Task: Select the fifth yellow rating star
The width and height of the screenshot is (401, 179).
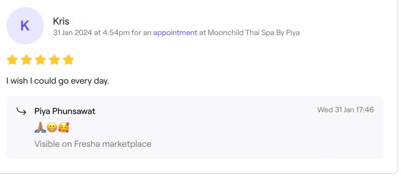Action: point(69,60)
